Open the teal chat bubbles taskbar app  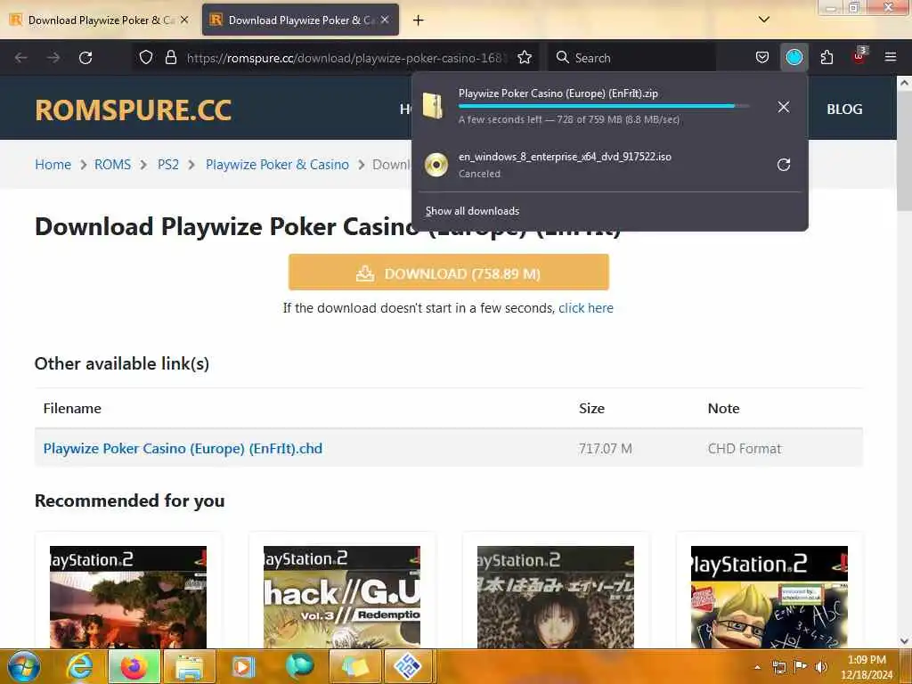pyautogui.click(x=299, y=666)
